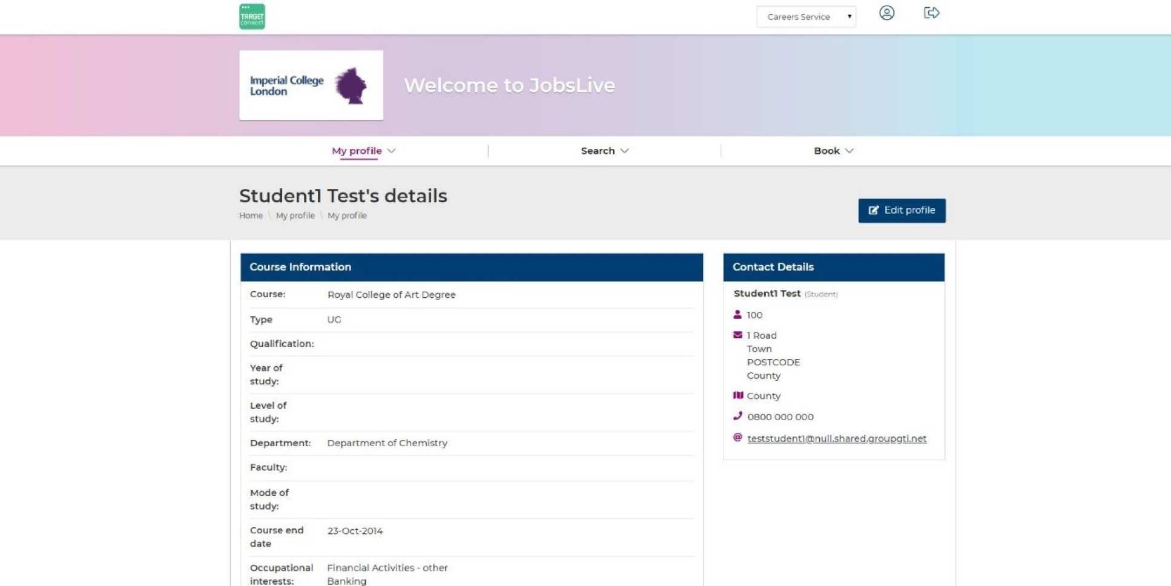
Task: Click the @ email icon
Action: pyautogui.click(x=737, y=437)
